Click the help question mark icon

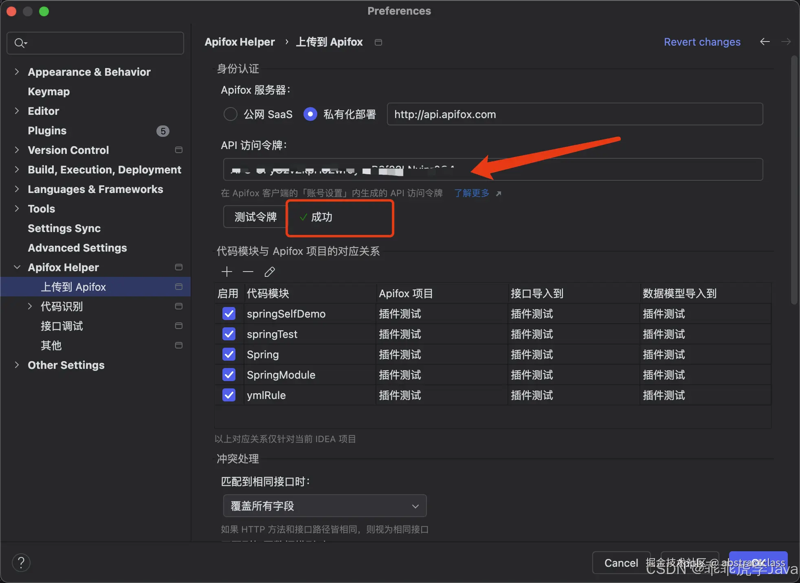21,563
